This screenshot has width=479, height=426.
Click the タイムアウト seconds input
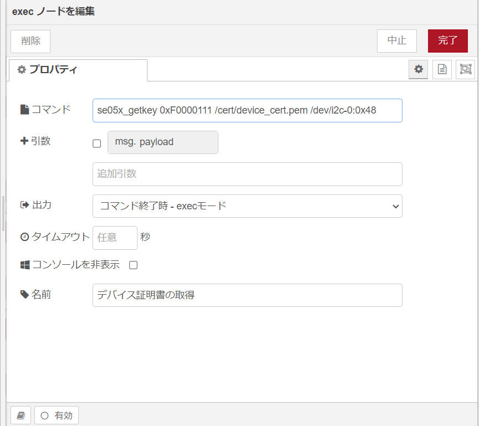coord(115,238)
